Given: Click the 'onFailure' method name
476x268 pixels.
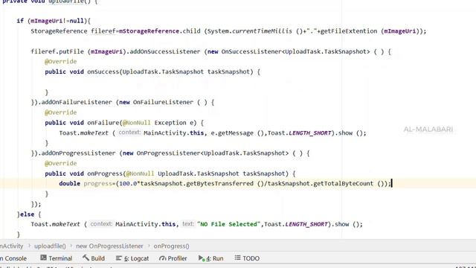Looking at the screenshot, I should (x=103, y=123).
